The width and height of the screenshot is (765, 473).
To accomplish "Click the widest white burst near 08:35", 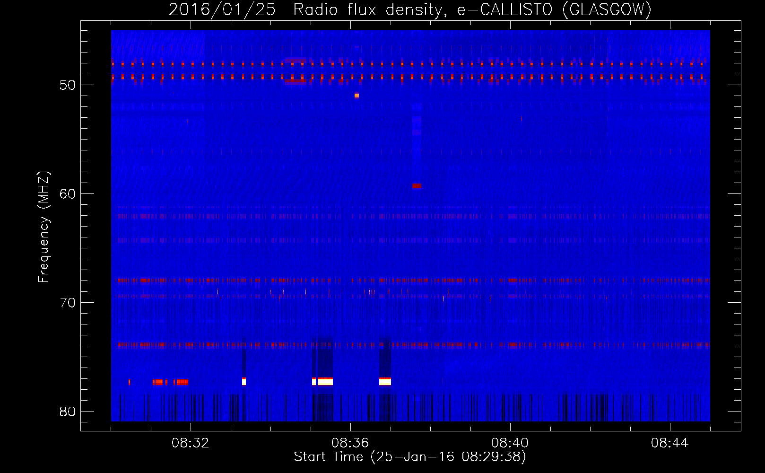I will click(x=325, y=381).
